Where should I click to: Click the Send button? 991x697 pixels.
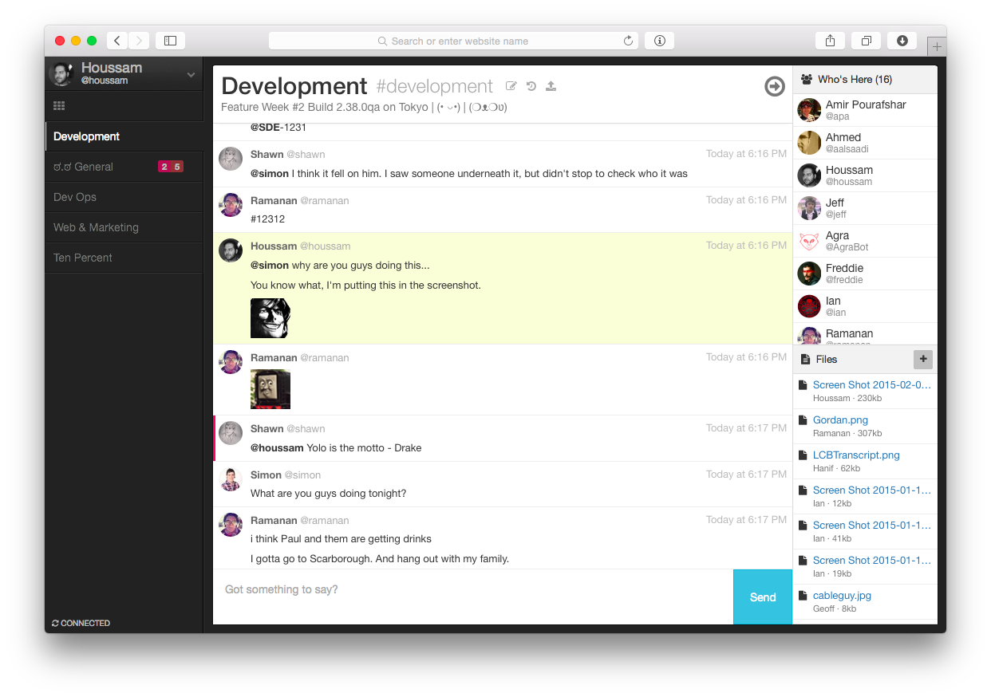(762, 597)
